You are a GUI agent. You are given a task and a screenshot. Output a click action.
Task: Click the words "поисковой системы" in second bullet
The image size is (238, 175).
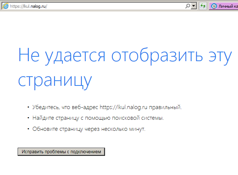coord(142,118)
